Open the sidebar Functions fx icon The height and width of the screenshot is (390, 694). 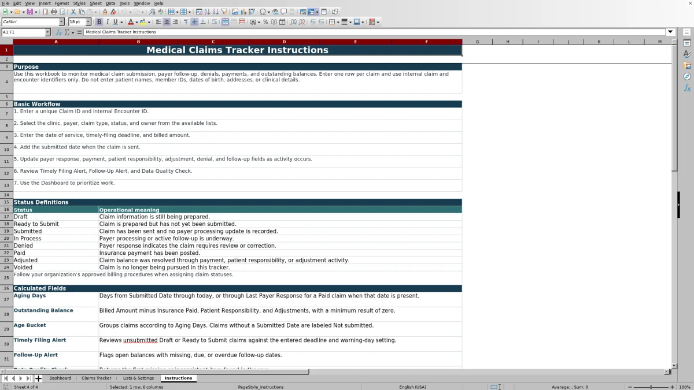coord(687,88)
